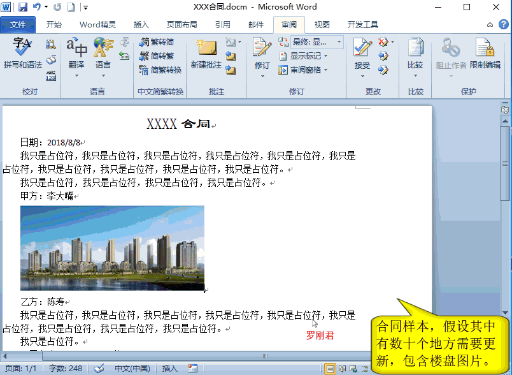The height and width of the screenshot is (375, 512).
Task: Toggle insert mode (插入) in status bar
Action: pos(170,369)
